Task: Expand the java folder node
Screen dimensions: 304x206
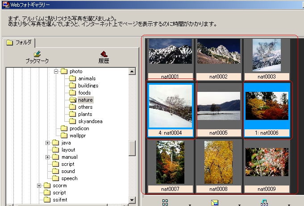Action: click(x=47, y=143)
